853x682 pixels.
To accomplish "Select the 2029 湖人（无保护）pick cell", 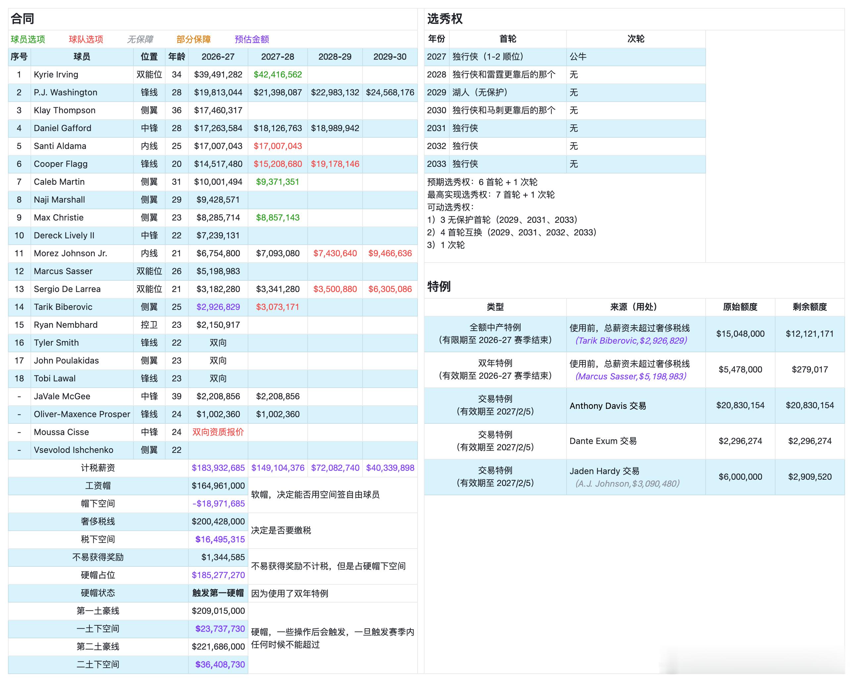I will pos(508,92).
